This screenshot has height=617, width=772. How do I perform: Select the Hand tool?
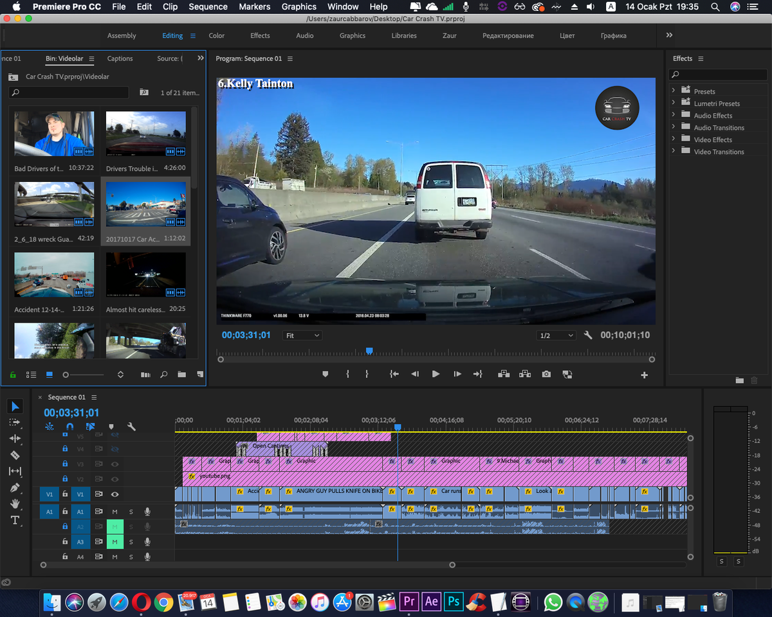tap(15, 504)
